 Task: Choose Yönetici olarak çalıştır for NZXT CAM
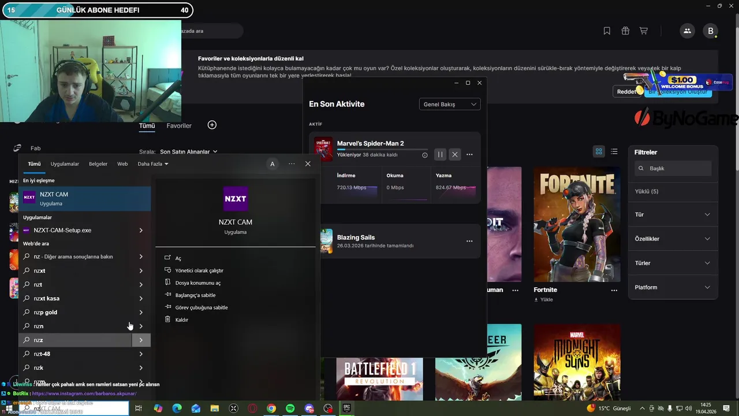coord(199,270)
